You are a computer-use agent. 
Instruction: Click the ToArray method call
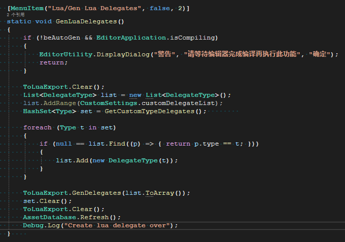click(x=165, y=193)
